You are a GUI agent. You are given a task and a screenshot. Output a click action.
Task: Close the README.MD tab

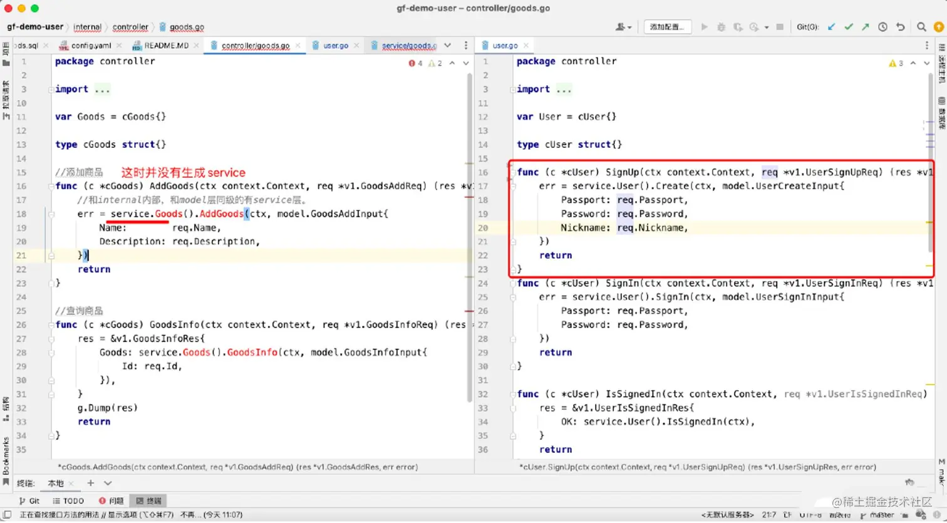coord(196,45)
